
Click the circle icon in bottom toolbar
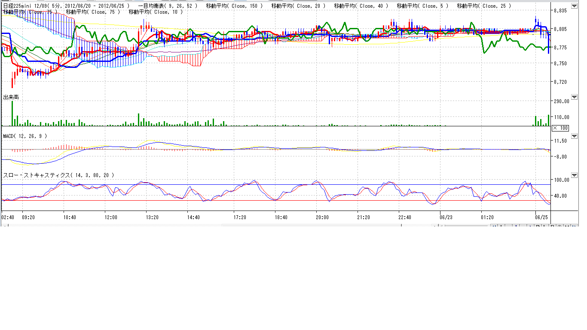coord(560,226)
